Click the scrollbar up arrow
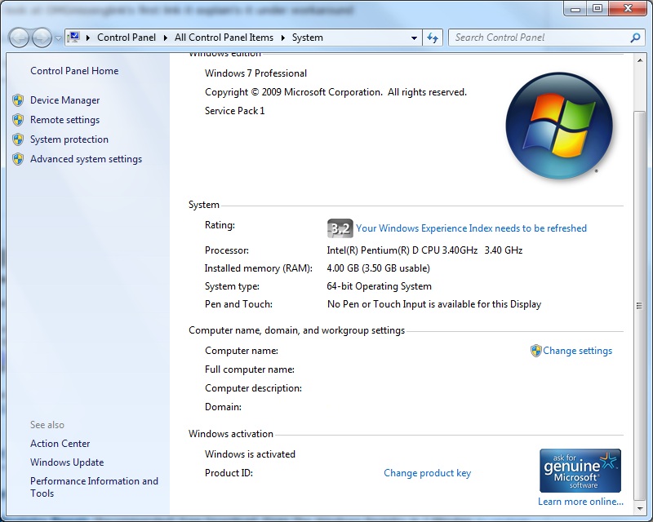The height and width of the screenshot is (522, 653). click(640, 61)
